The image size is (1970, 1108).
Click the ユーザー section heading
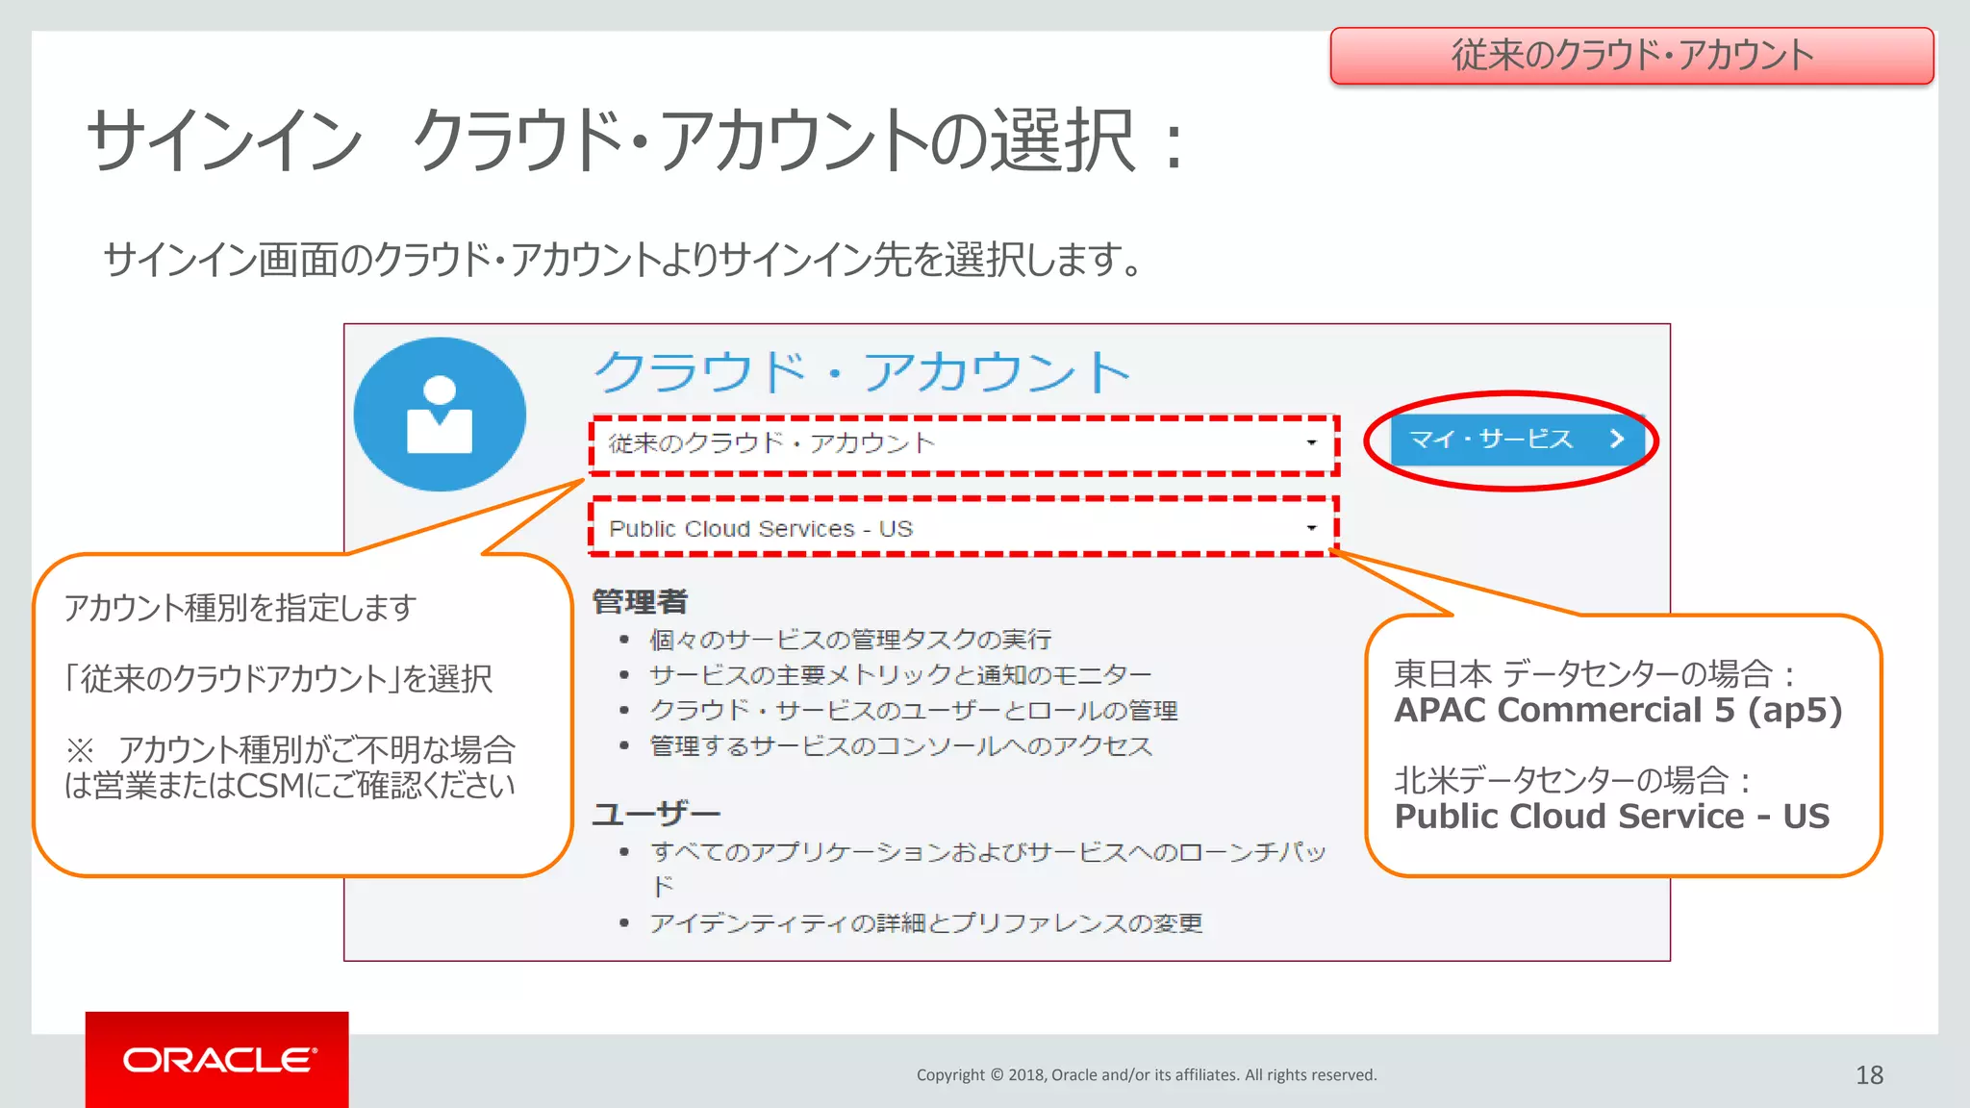coord(656,814)
